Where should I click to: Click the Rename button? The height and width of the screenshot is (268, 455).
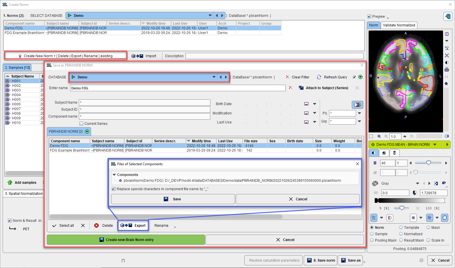161,226
